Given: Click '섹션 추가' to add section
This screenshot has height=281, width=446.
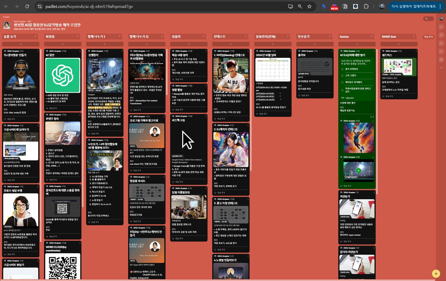Looking at the screenshot, I should [x=428, y=37].
